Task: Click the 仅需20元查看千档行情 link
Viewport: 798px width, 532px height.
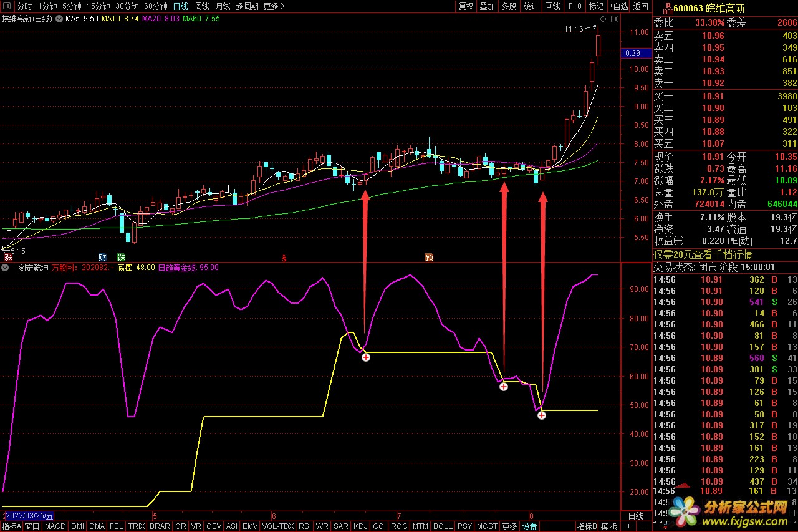Action: click(x=703, y=254)
